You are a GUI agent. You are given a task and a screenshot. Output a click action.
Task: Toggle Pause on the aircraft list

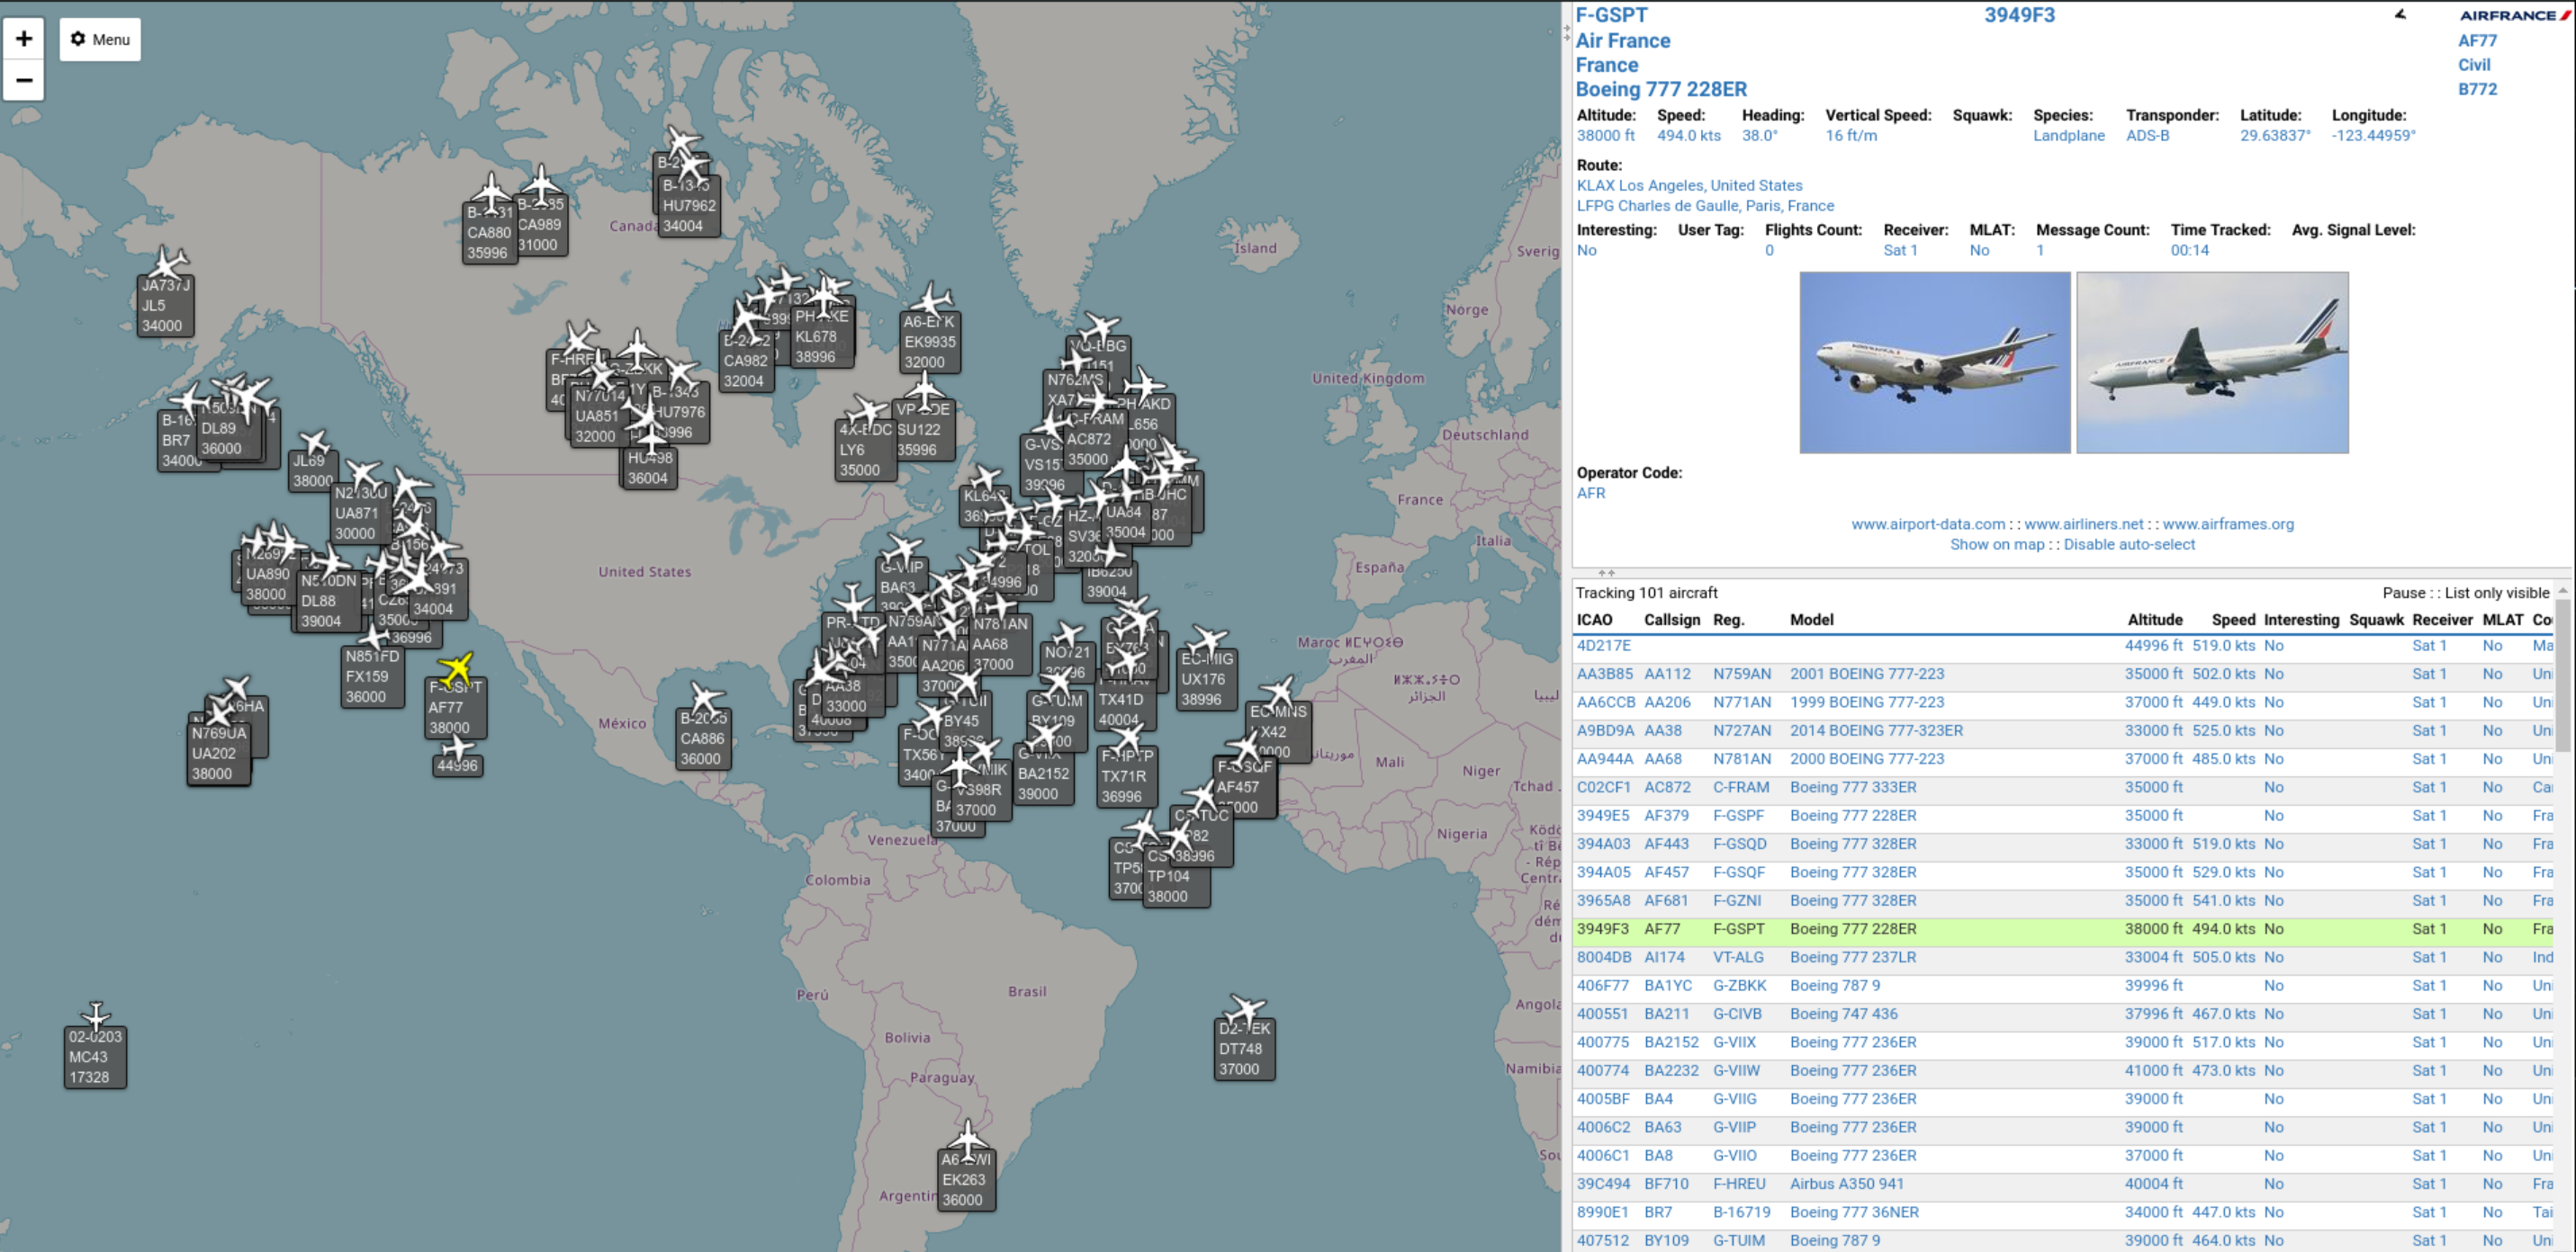[x=2403, y=593]
